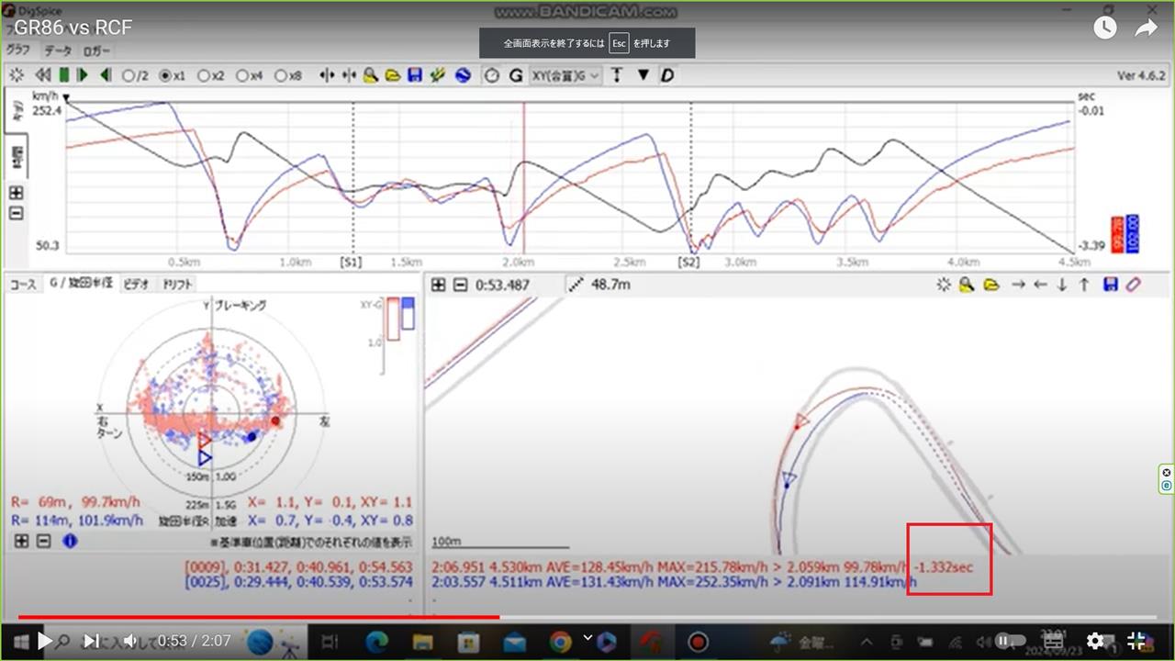Click the T-shaped marker icon
1175x661 pixels.
[617, 75]
